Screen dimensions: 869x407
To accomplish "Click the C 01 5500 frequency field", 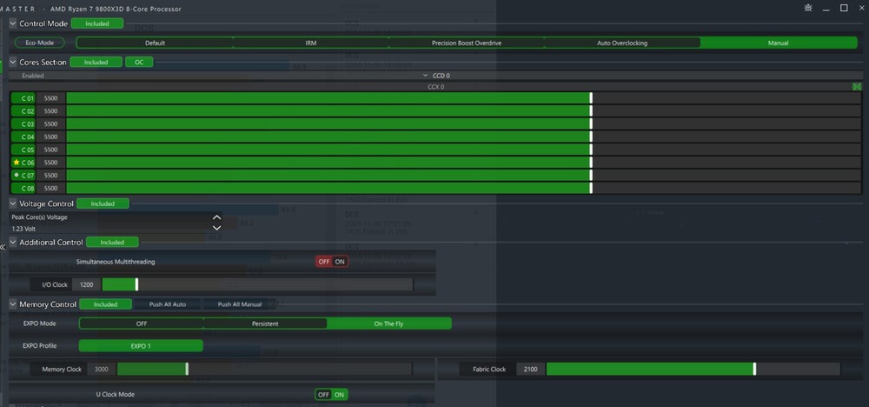I will click(51, 98).
